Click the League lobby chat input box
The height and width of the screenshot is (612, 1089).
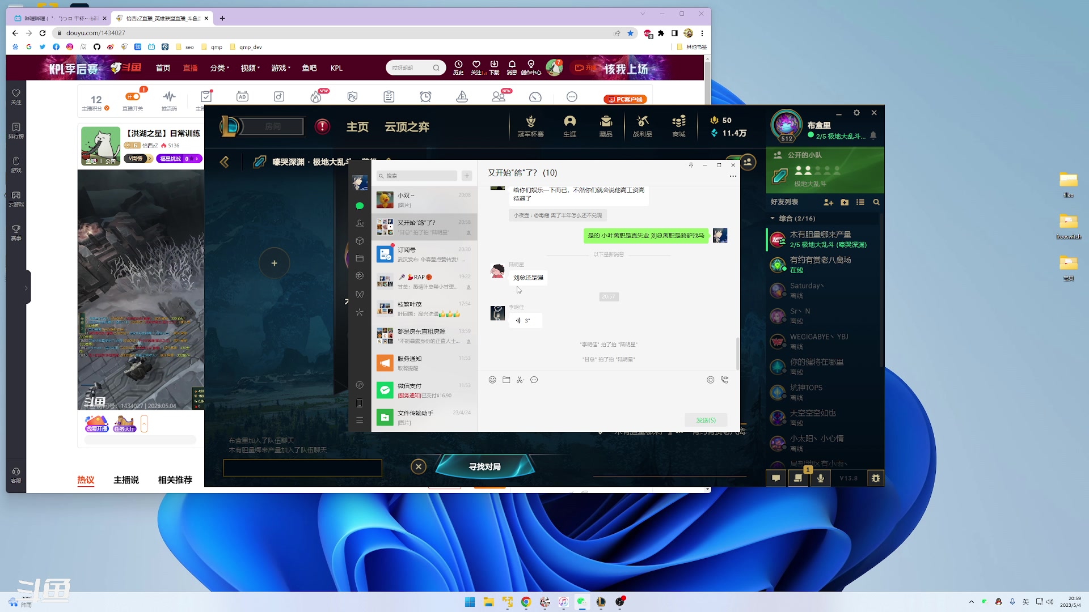[x=302, y=468]
